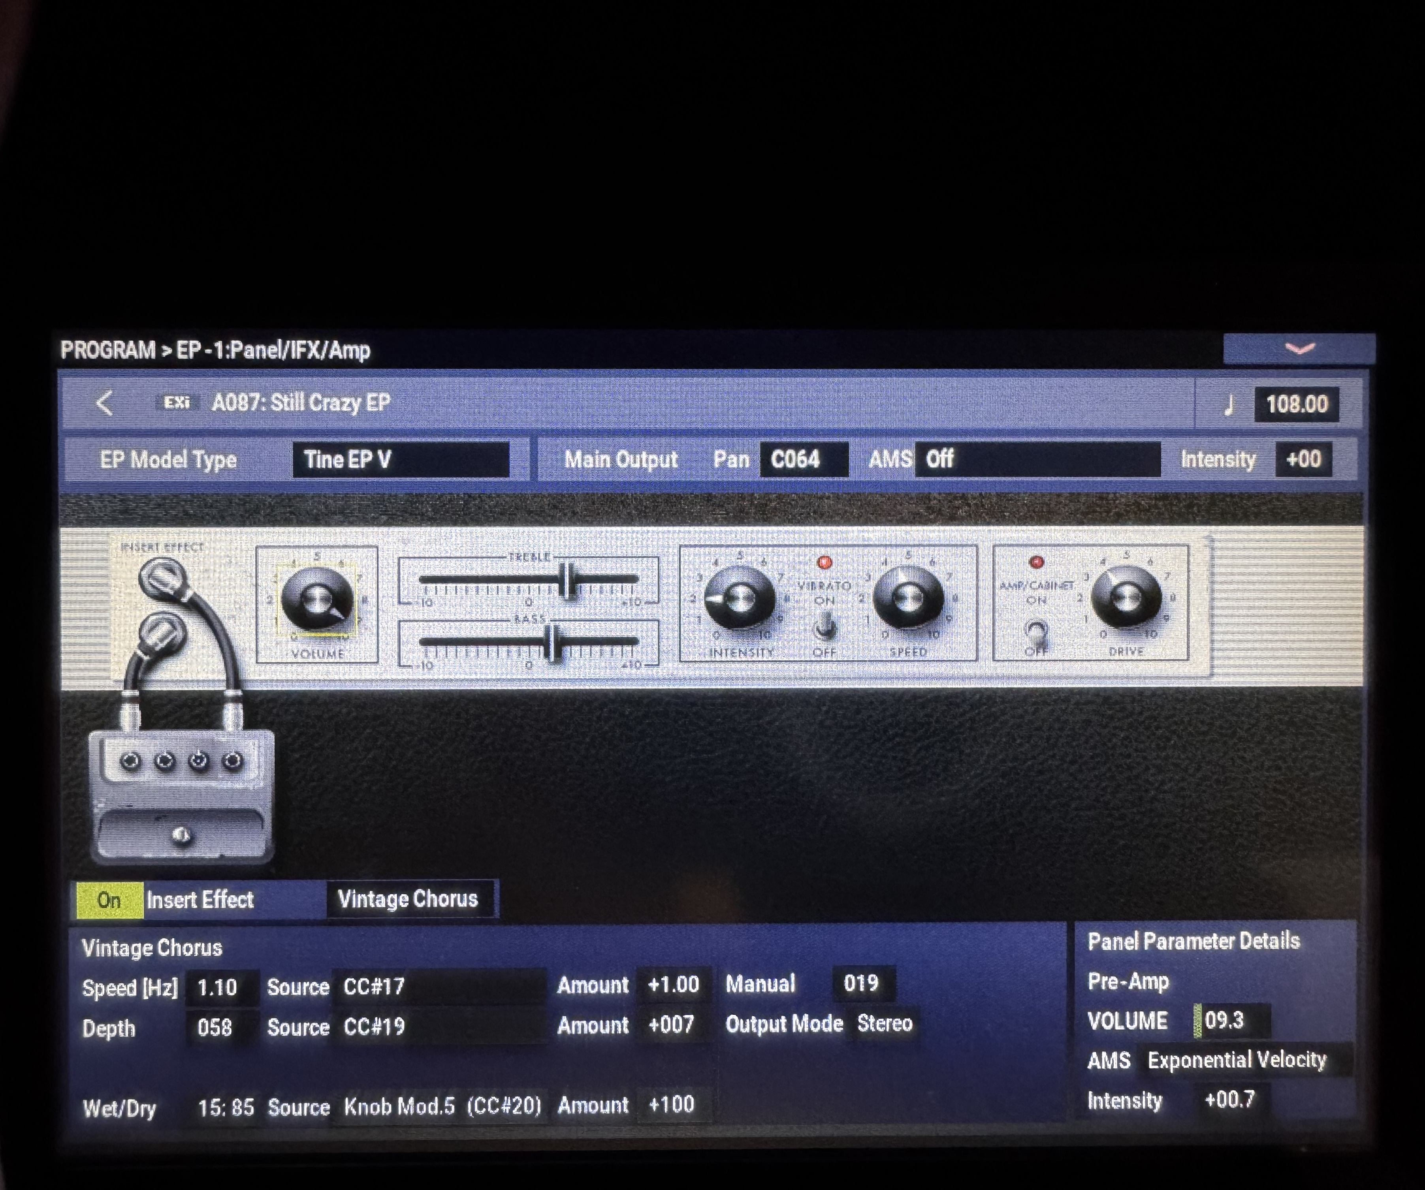1425x1190 pixels.
Task: Click the back arrow icon
Action: click(x=104, y=403)
